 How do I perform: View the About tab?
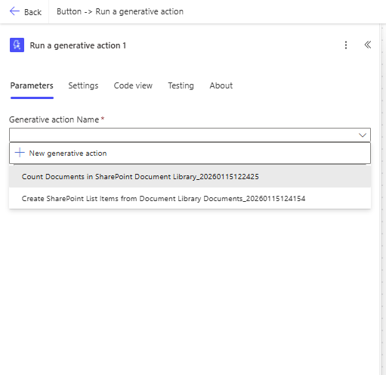tap(221, 85)
